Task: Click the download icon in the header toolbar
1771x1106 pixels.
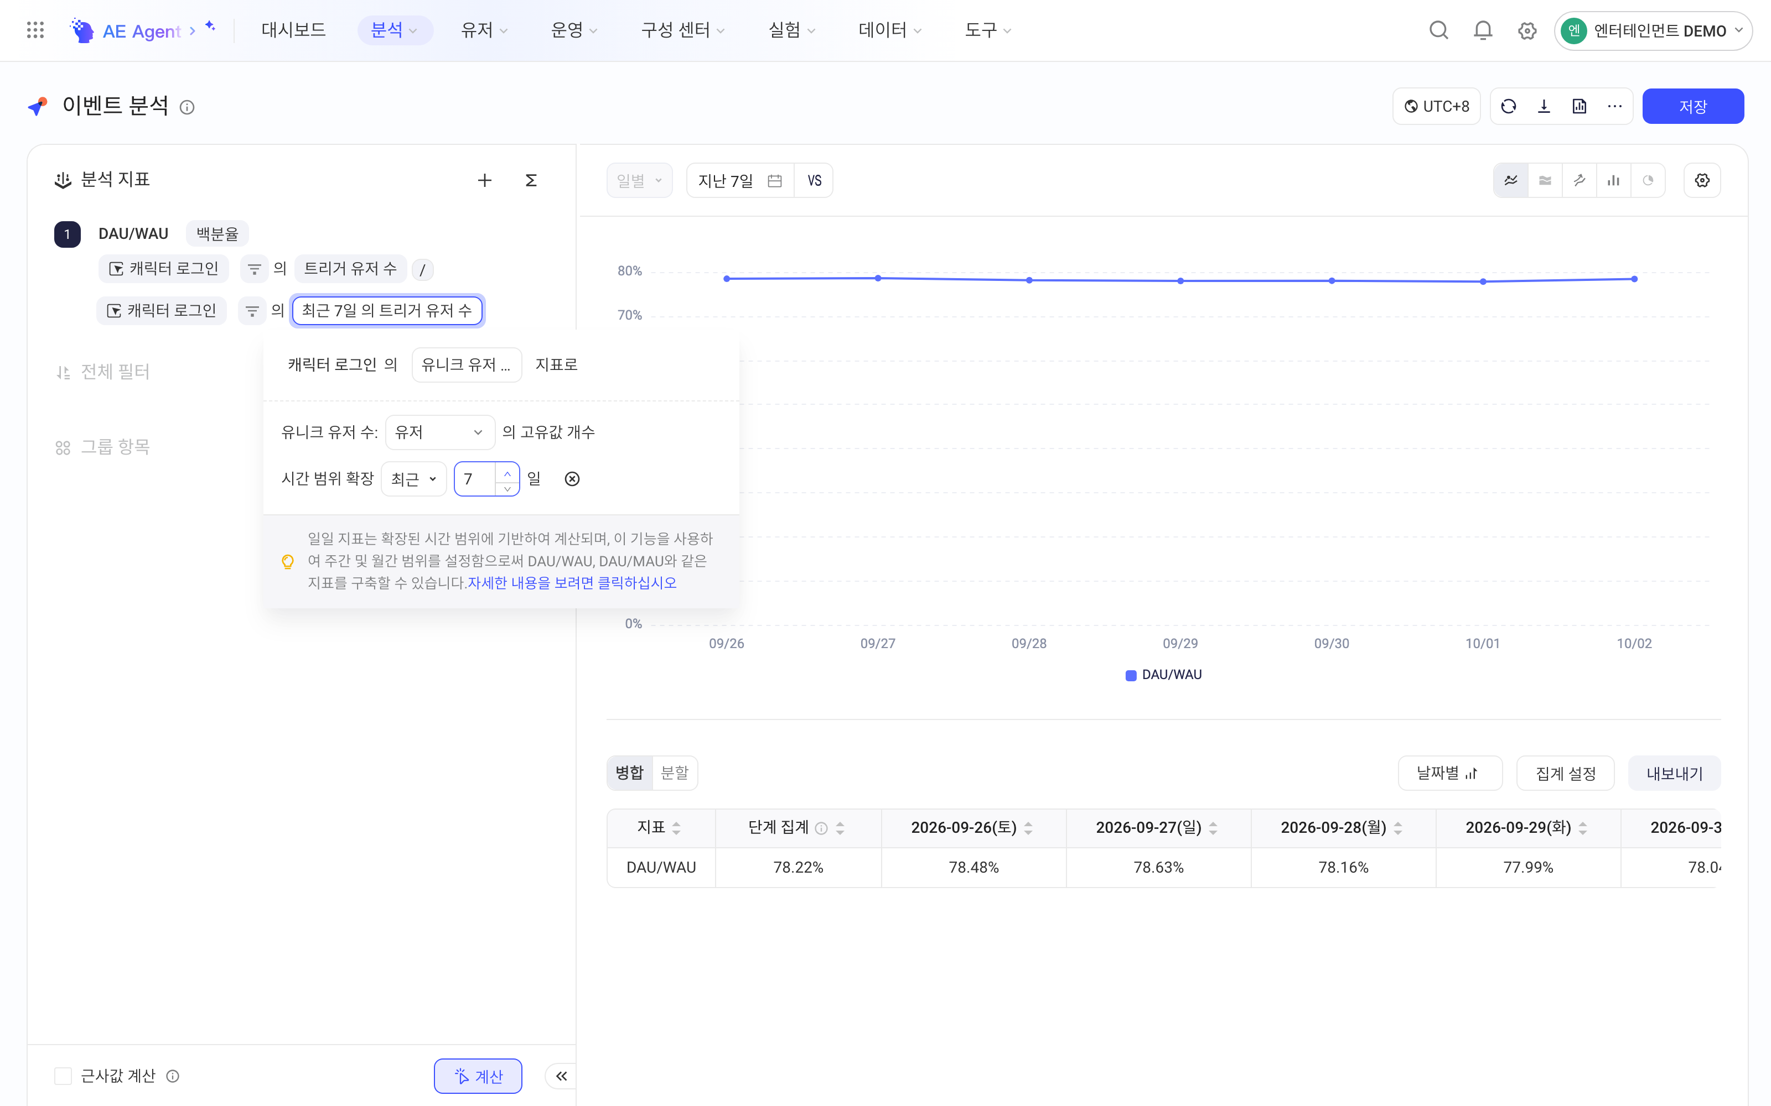Action: click(x=1544, y=107)
